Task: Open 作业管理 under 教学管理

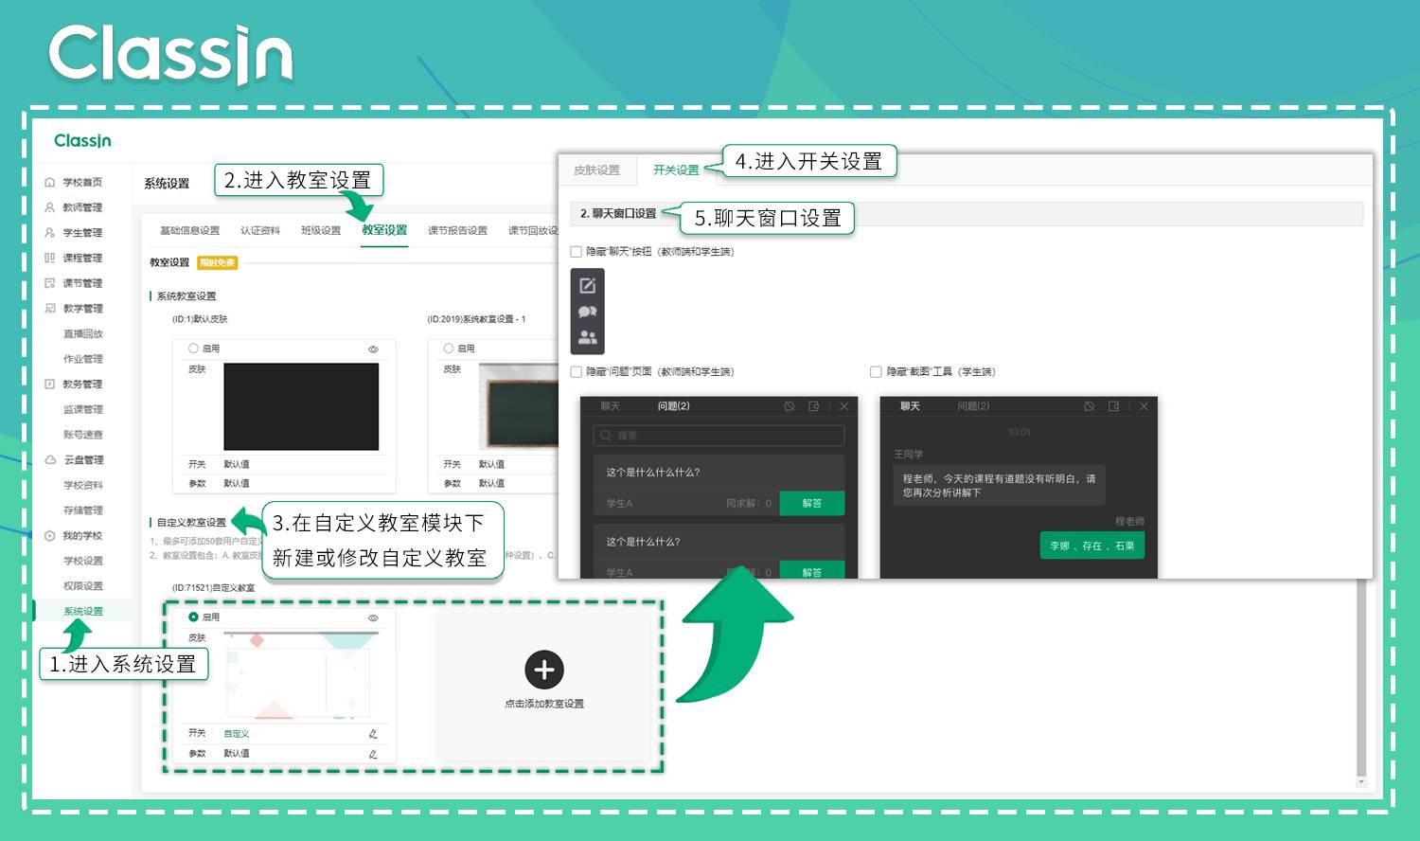Action: [x=82, y=359]
